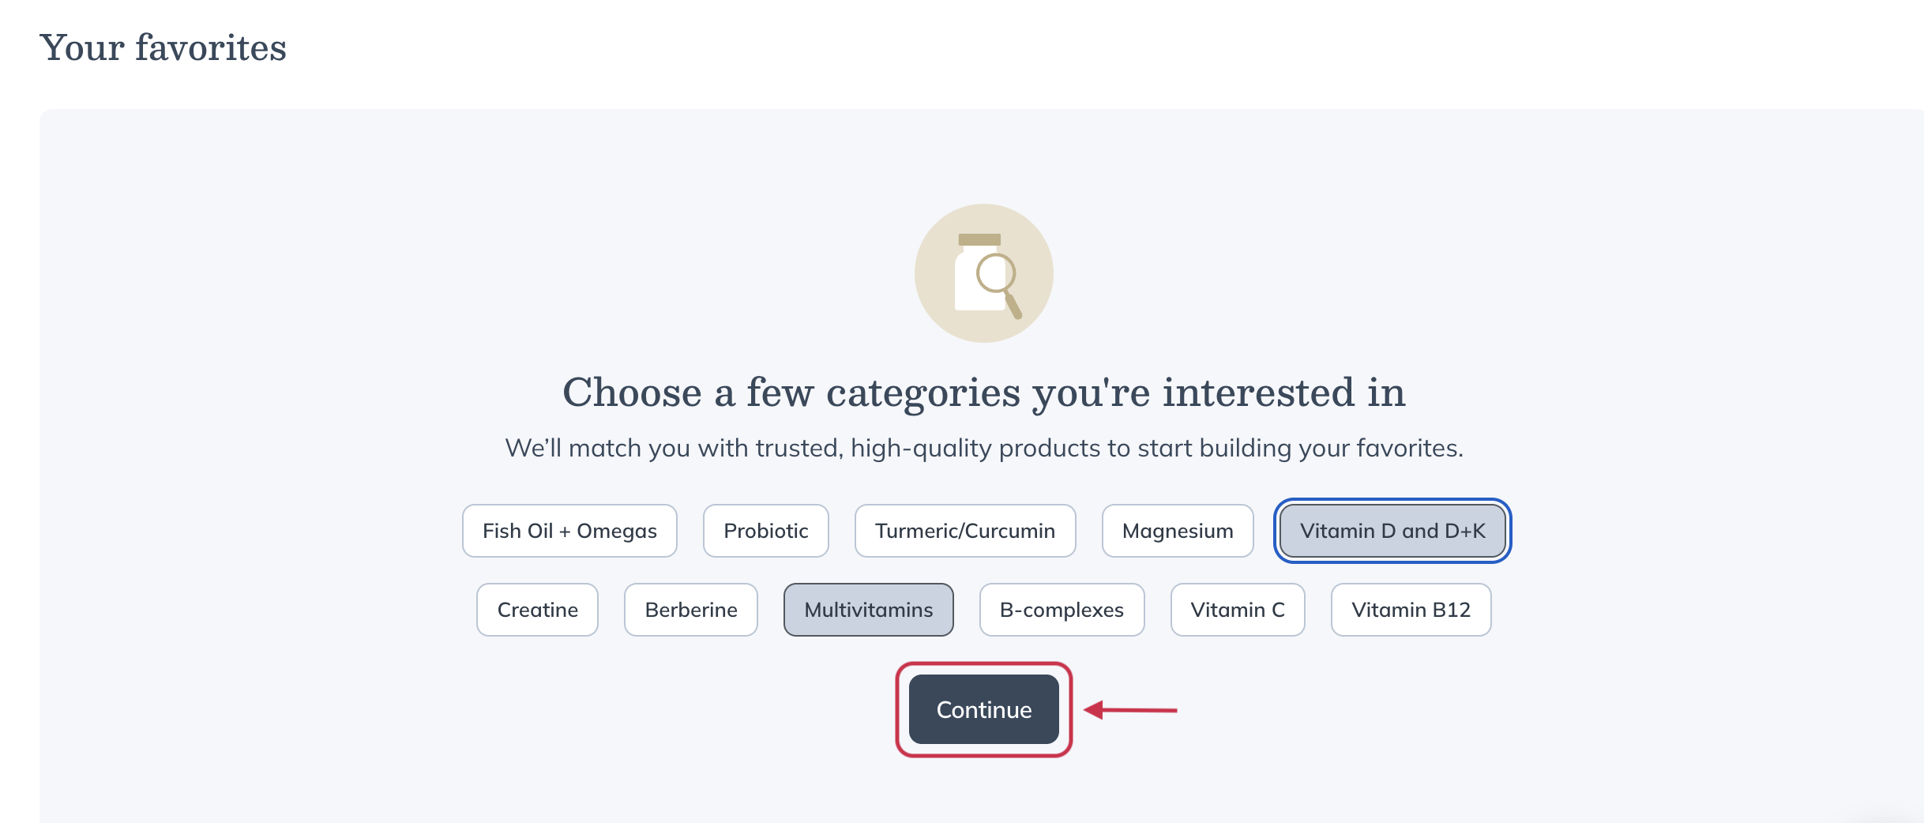
Task: Click Continue to build your favorites
Action: 983,709
